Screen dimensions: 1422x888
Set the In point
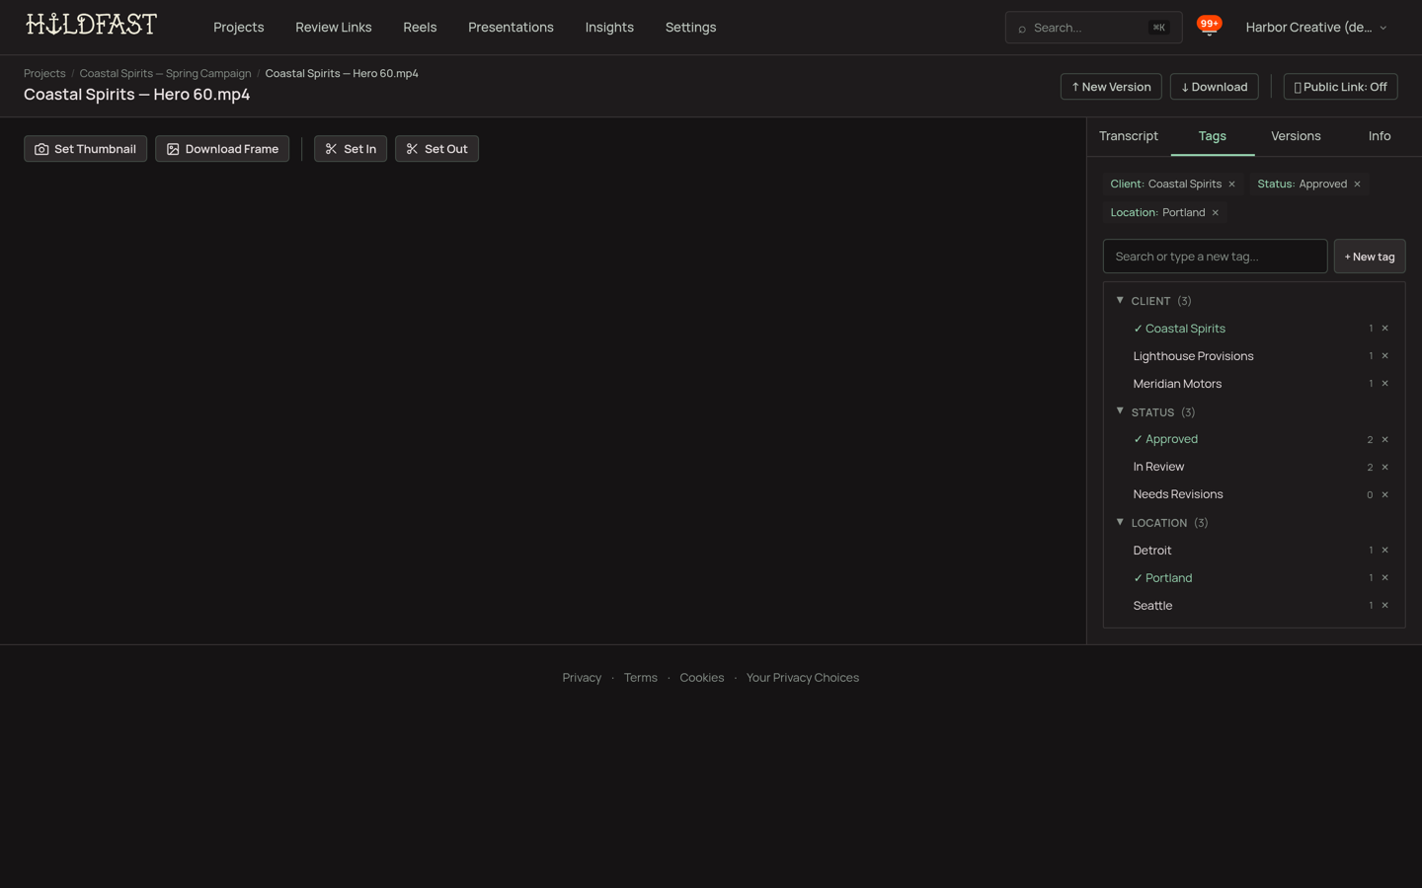point(351,149)
